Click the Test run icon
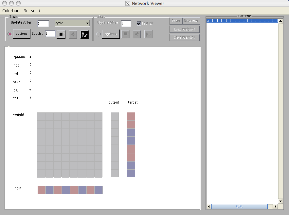The width and height of the screenshot is (289, 215). (x=137, y=34)
